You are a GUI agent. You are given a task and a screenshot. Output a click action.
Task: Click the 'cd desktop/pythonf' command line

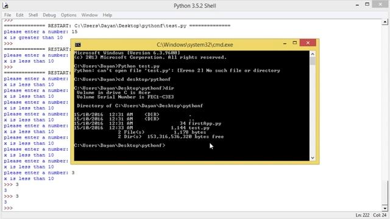click(x=122, y=80)
